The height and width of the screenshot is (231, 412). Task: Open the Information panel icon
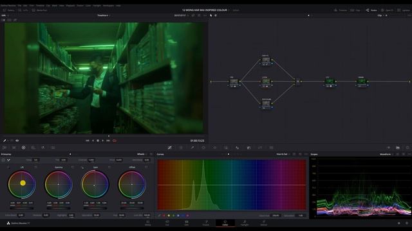pyautogui.click(x=407, y=148)
